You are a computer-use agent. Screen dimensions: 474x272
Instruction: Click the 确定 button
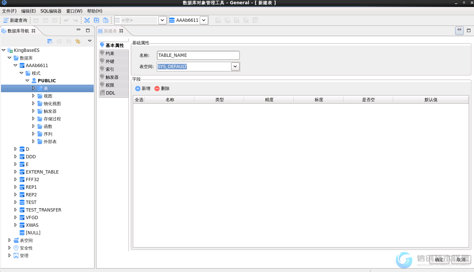[439, 260]
